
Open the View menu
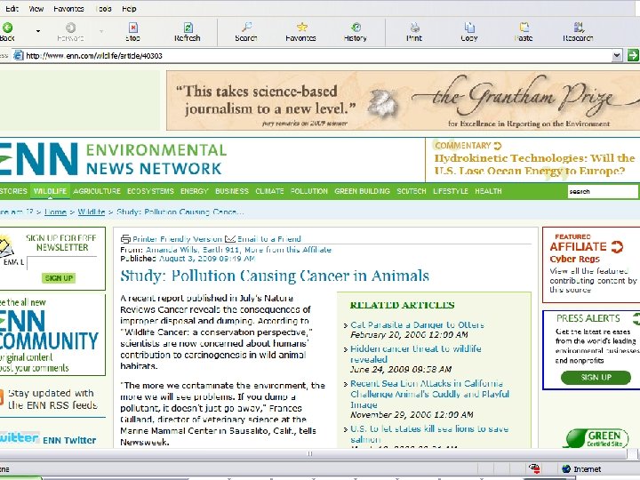(36, 8)
